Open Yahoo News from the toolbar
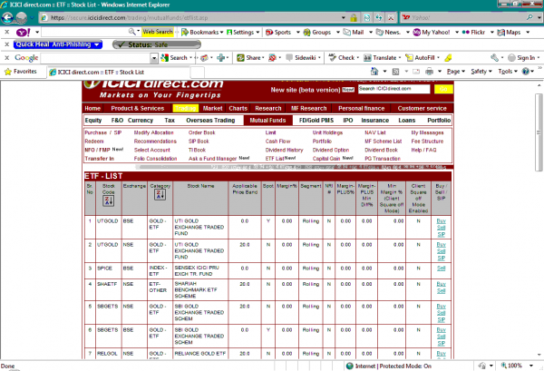Viewport: 544px width, 371px height. pos(388,33)
